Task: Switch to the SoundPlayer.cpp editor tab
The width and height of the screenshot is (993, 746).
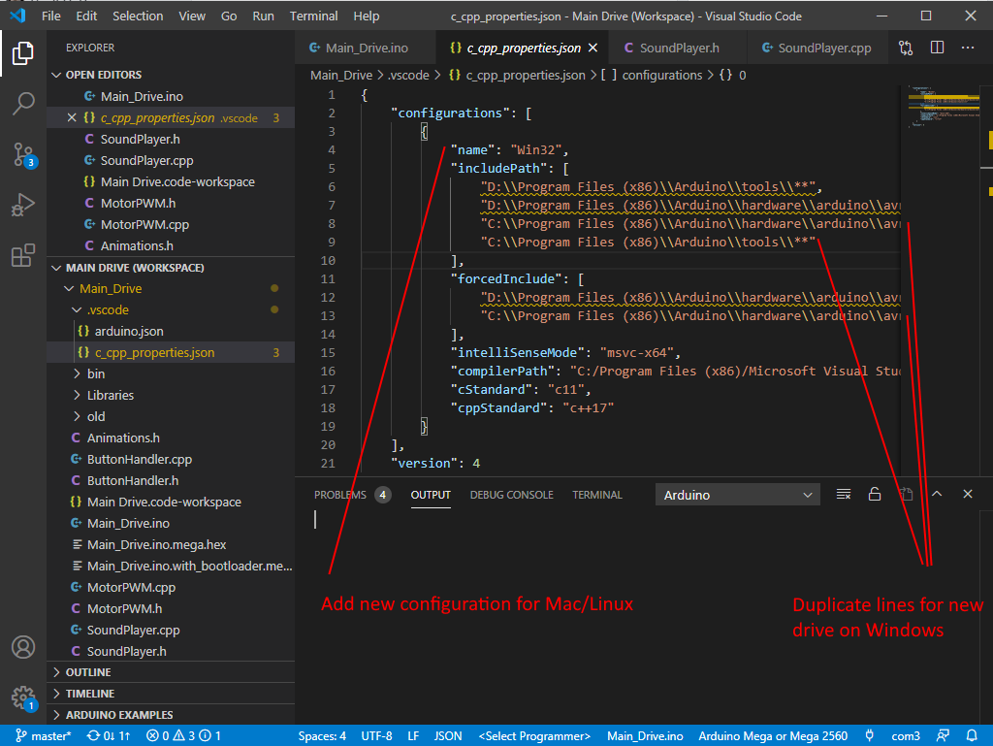Action: tap(817, 49)
